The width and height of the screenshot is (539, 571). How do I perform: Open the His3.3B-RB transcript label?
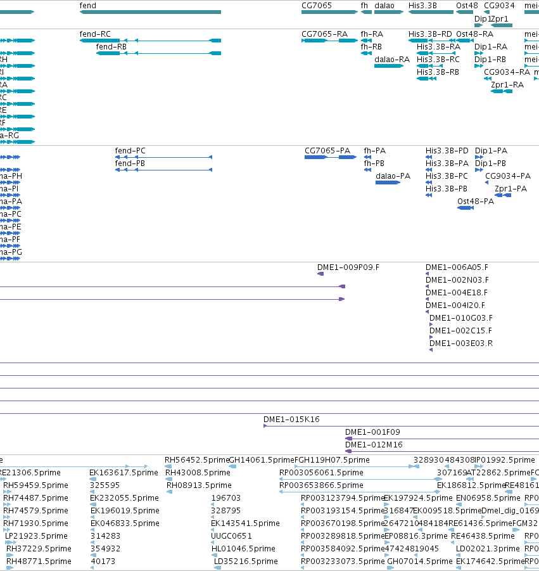click(438, 72)
